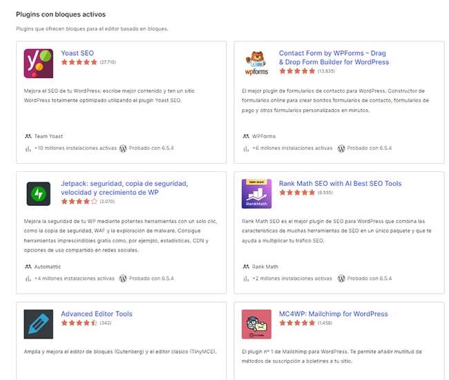
Task: Click the active installs chart icon for Jetpack
Action: pos(28,278)
